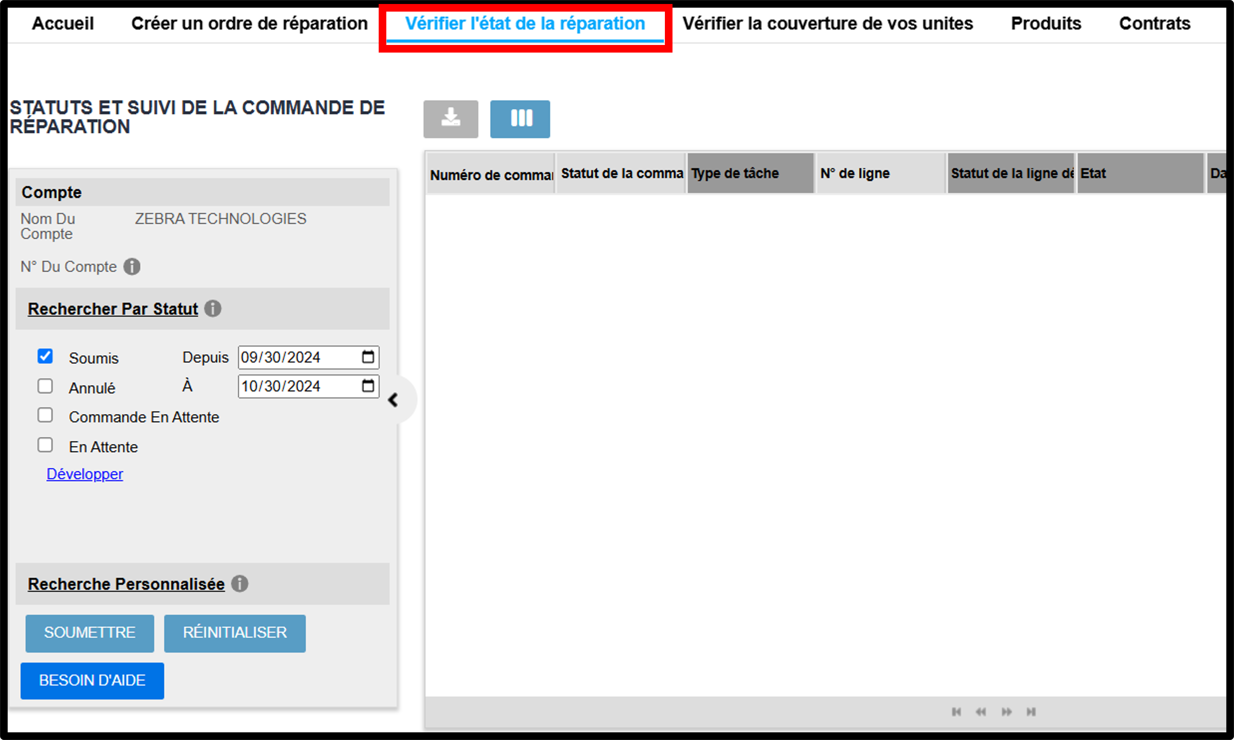Click info icon beside N° Du Compte
Viewport: 1234px width, 740px height.
132,267
